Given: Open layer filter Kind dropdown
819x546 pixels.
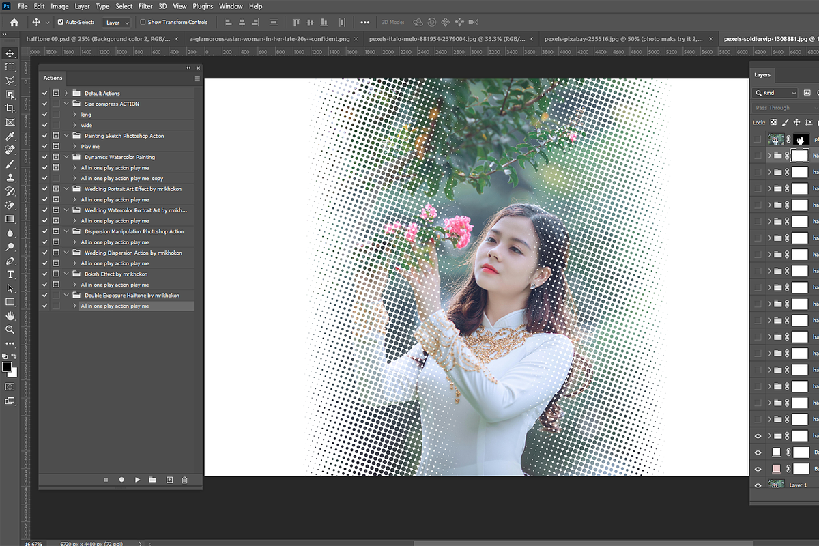Looking at the screenshot, I should pyautogui.click(x=775, y=93).
